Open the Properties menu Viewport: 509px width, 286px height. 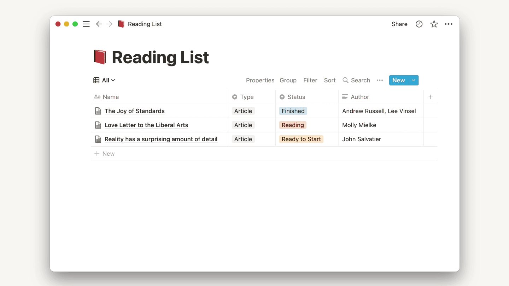click(260, 80)
